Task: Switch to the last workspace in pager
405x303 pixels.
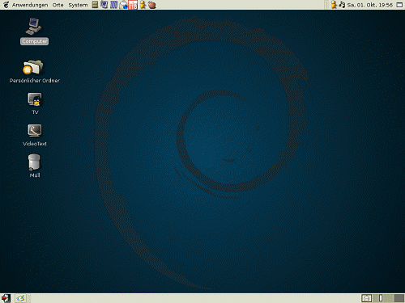Action: [x=399, y=298]
